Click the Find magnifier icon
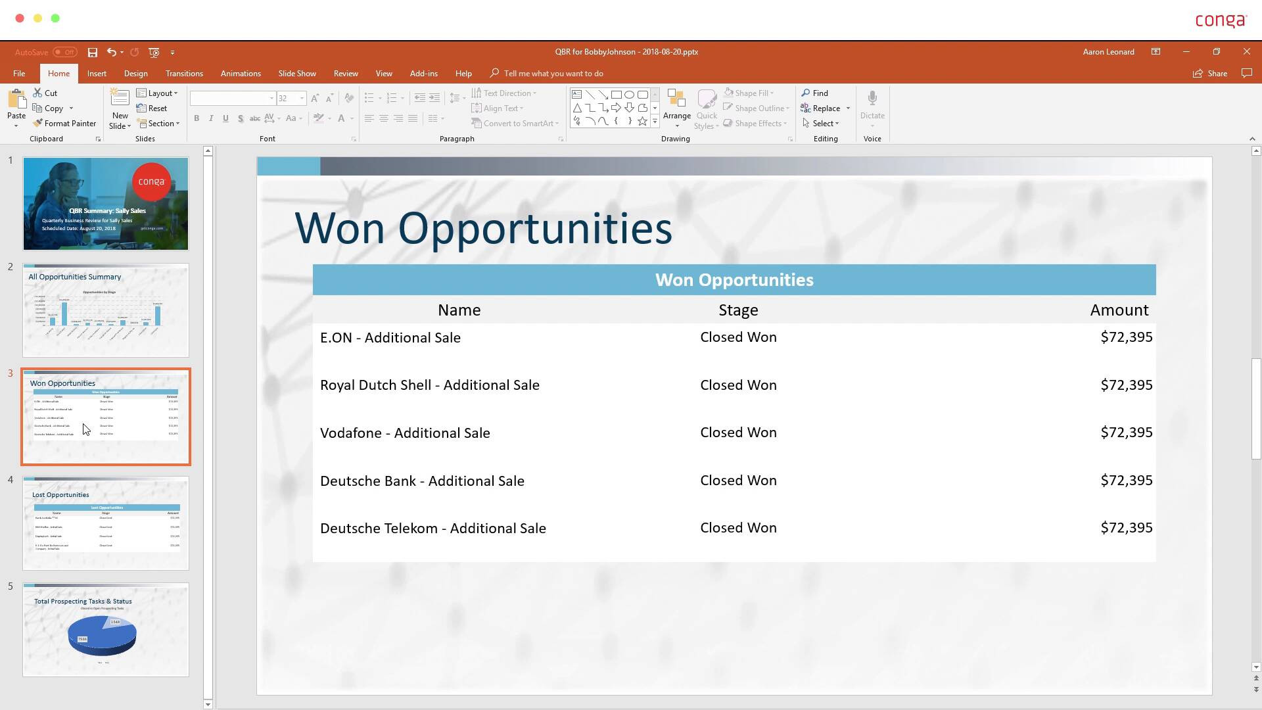Screen dimensions: 1262x710 [805, 93]
